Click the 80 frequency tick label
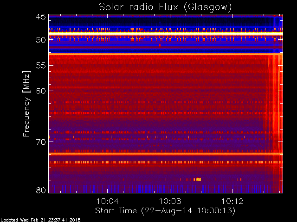Viewport: 297px width, 222px height. (41, 190)
